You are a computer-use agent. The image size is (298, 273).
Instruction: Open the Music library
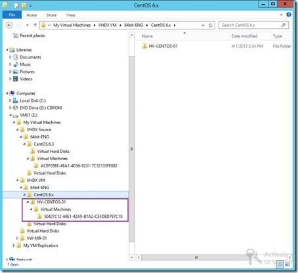pyautogui.click(x=26, y=64)
